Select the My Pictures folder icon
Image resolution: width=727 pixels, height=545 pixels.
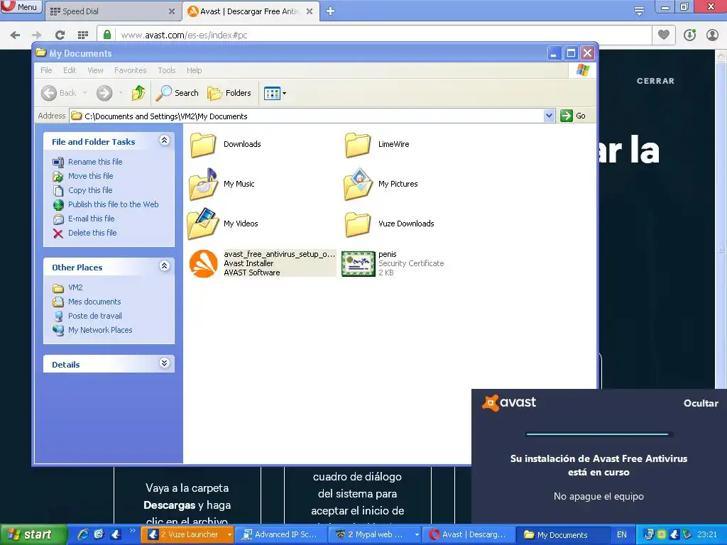(358, 184)
